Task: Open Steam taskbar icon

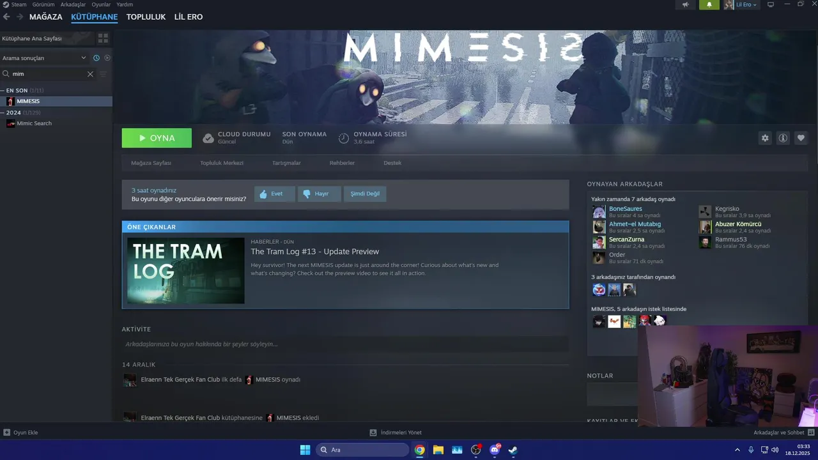Action: [513, 450]
